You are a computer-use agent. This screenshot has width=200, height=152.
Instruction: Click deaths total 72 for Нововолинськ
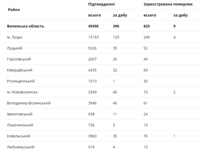146,92
